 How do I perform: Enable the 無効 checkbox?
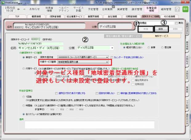tap(176, 23)
